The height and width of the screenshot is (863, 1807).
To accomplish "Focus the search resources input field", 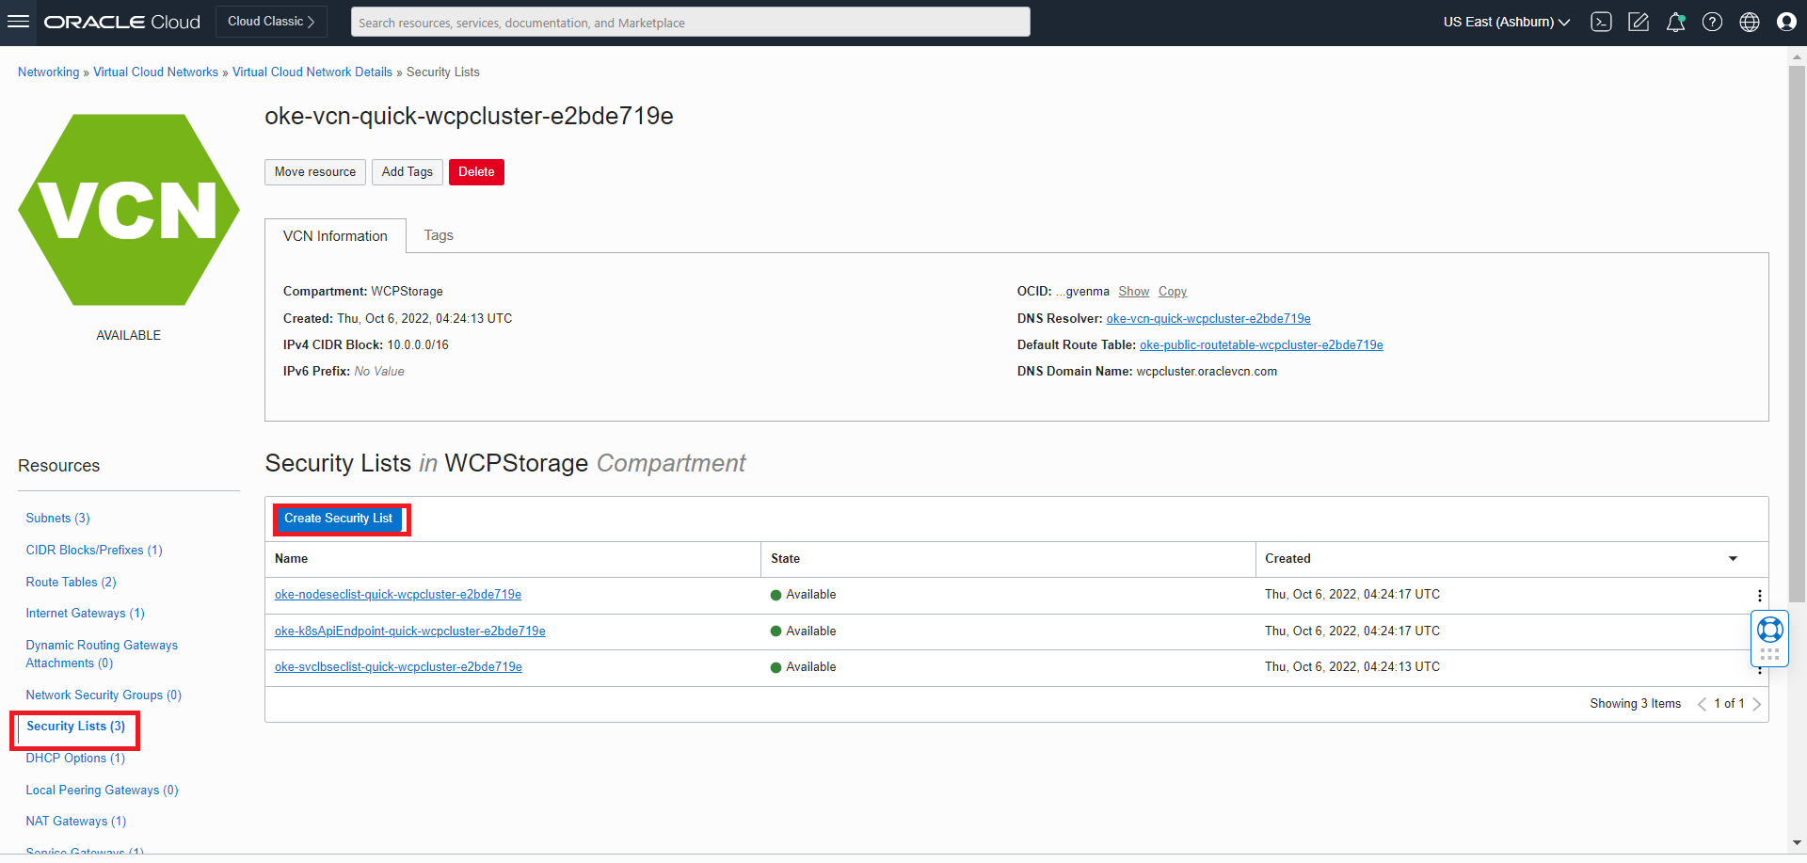I will pos(690,22).
